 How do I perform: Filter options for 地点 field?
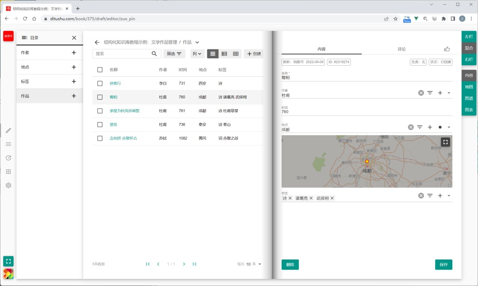point(420,127)
